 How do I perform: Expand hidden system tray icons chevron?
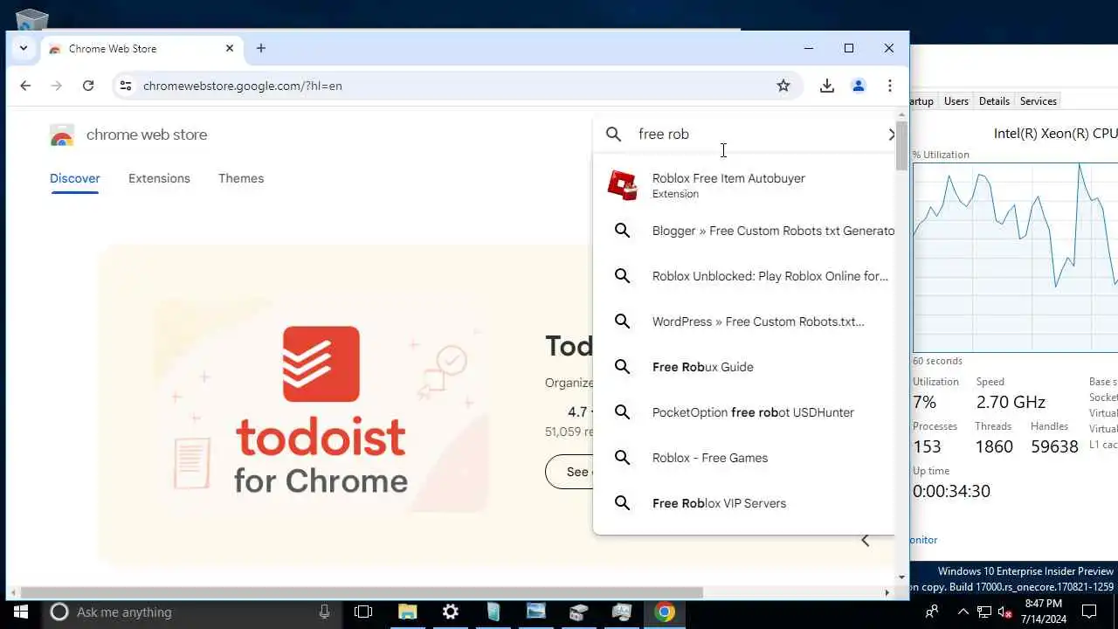(x=963, y=612)
